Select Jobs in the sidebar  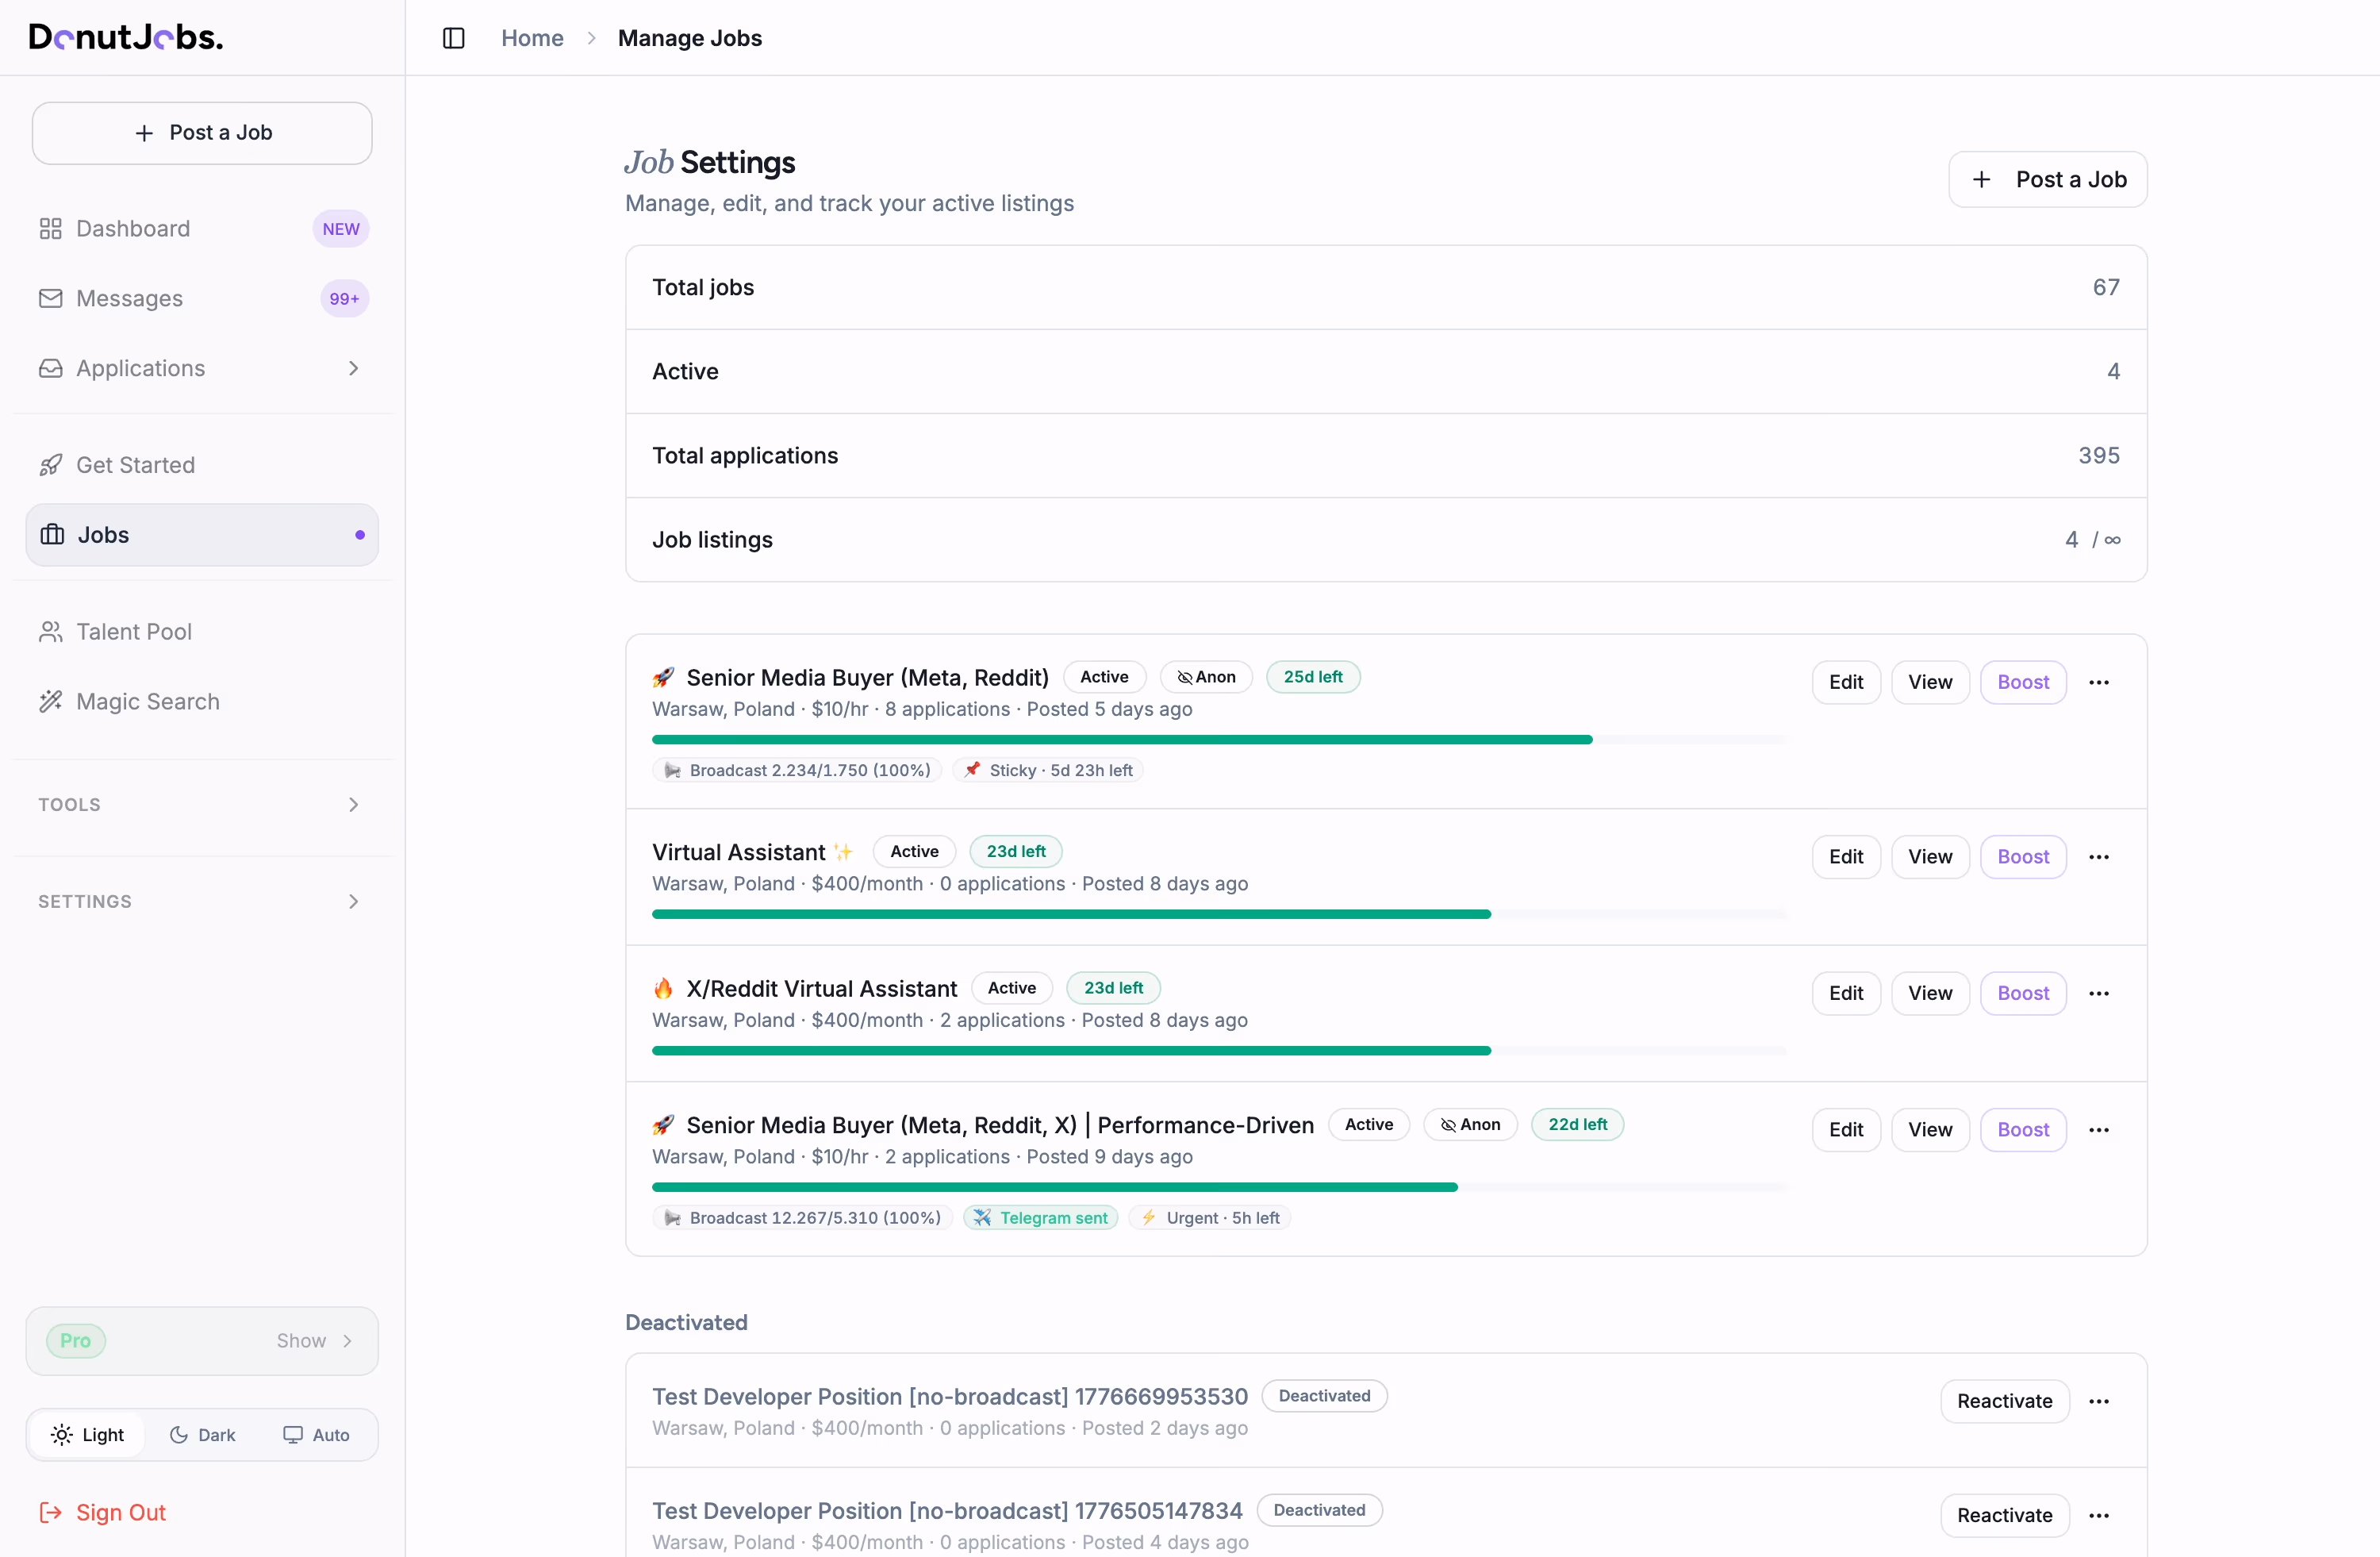coord(202,535)
